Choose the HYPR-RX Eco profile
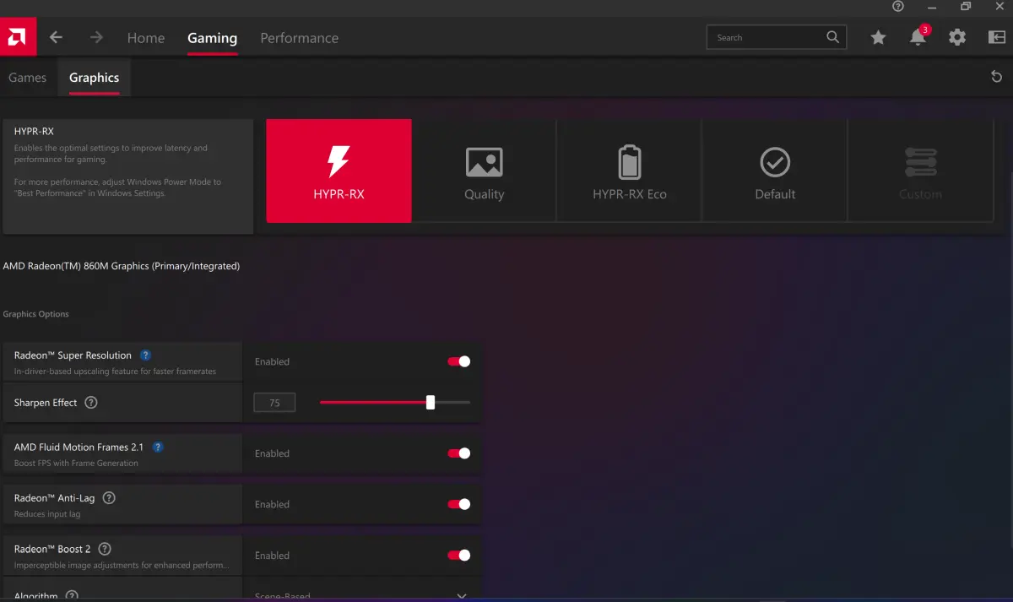Viewport: 1013px width, 602px height. [629, 171]
